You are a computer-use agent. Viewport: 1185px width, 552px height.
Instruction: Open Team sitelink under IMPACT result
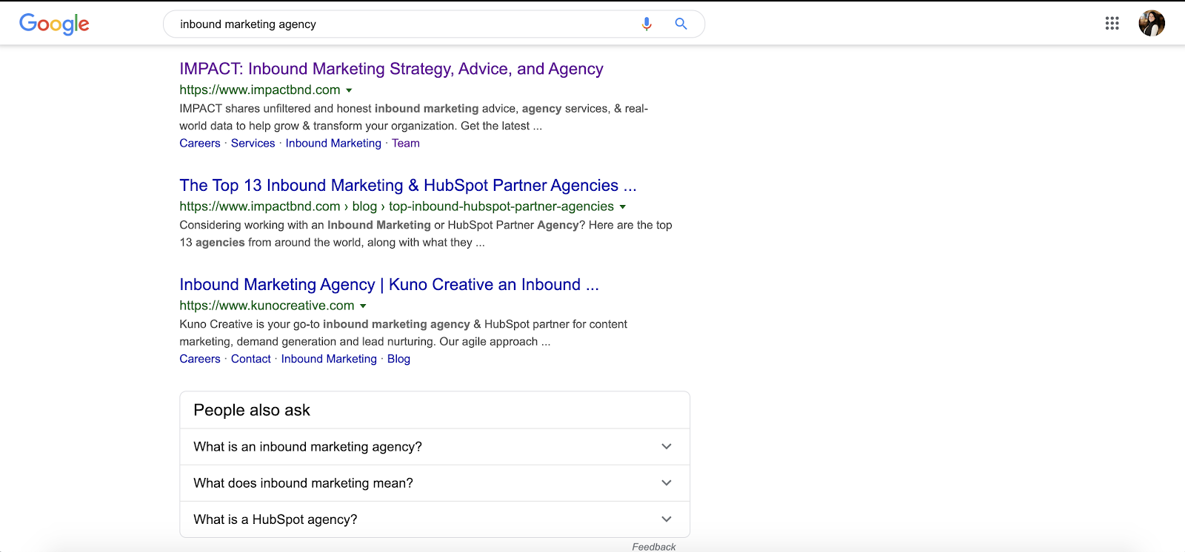[406, 144]
